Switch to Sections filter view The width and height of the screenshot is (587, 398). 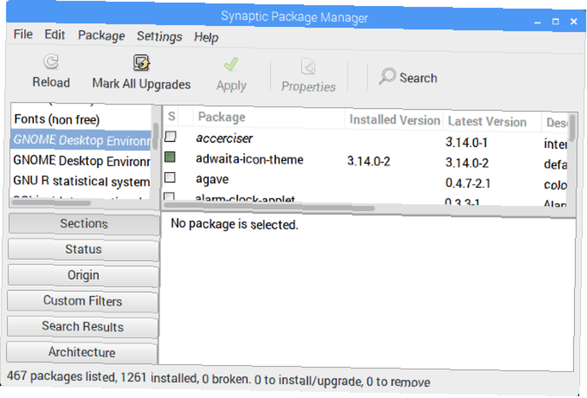click(x=84, y=224)
